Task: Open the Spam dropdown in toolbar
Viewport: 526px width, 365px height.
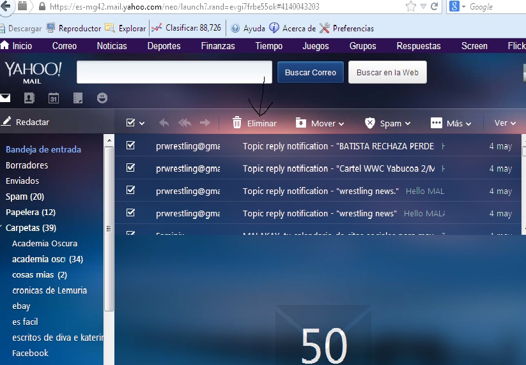Action: click(387, 123)
